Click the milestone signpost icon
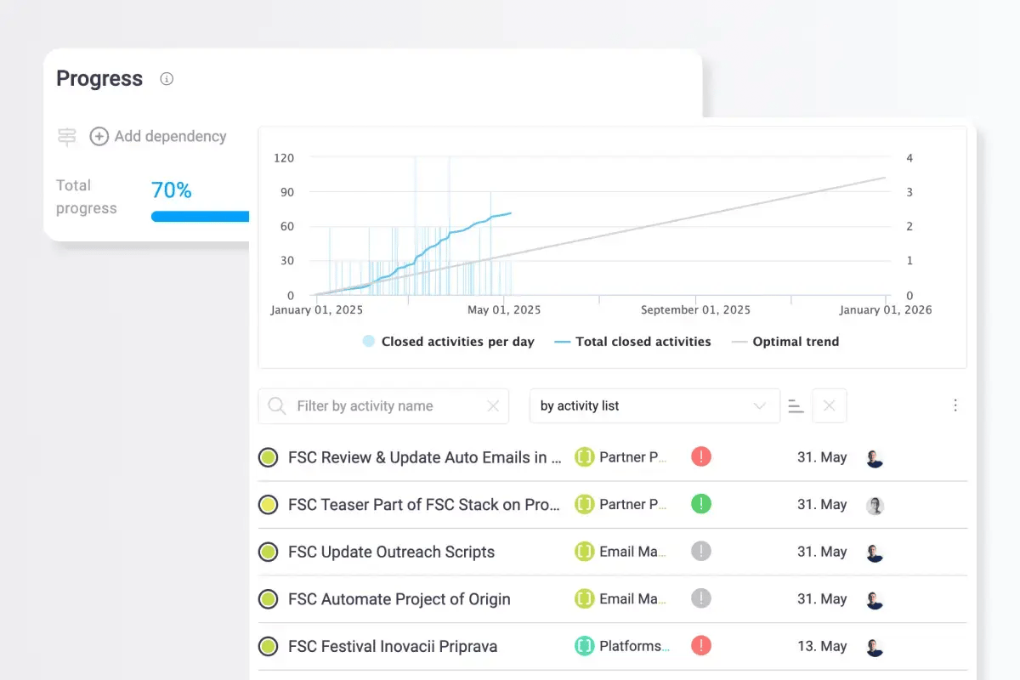 tap(66, 136)
